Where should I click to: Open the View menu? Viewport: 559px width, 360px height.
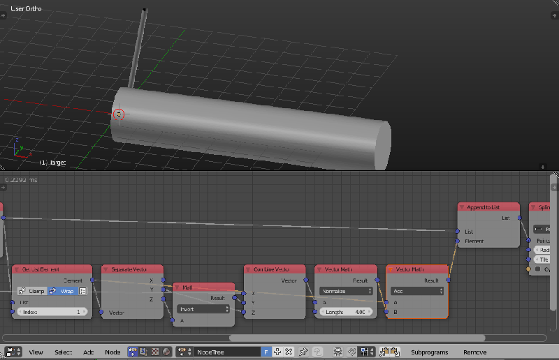[36, 352]
